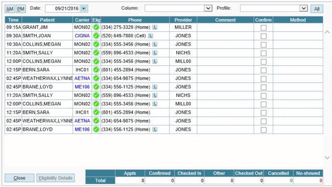
Task: Open the Date picker dropdown arrow
Action: pyautogui.click(x=84, y=8)
